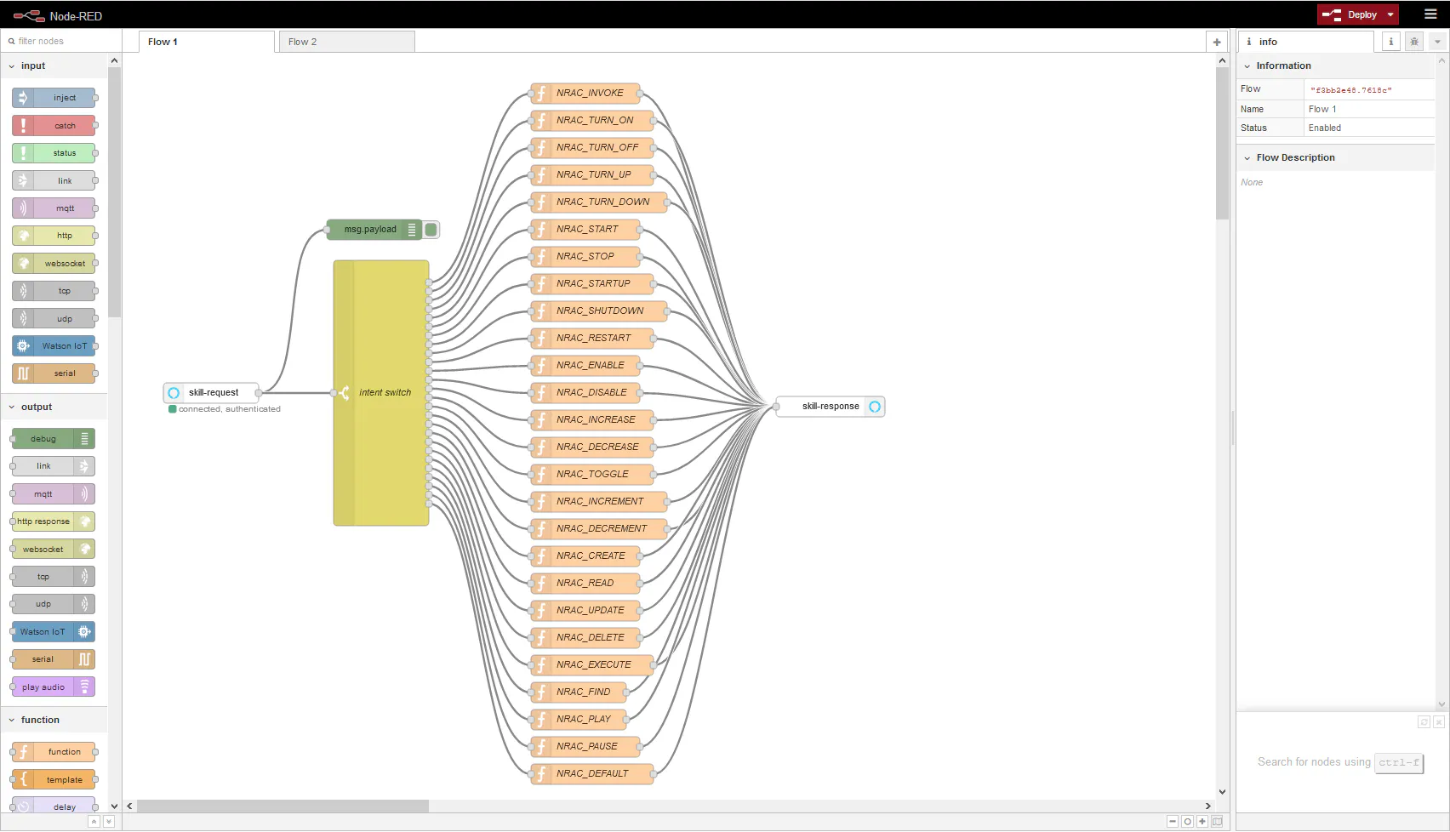Collapse the output palette category

click(54, 407)
